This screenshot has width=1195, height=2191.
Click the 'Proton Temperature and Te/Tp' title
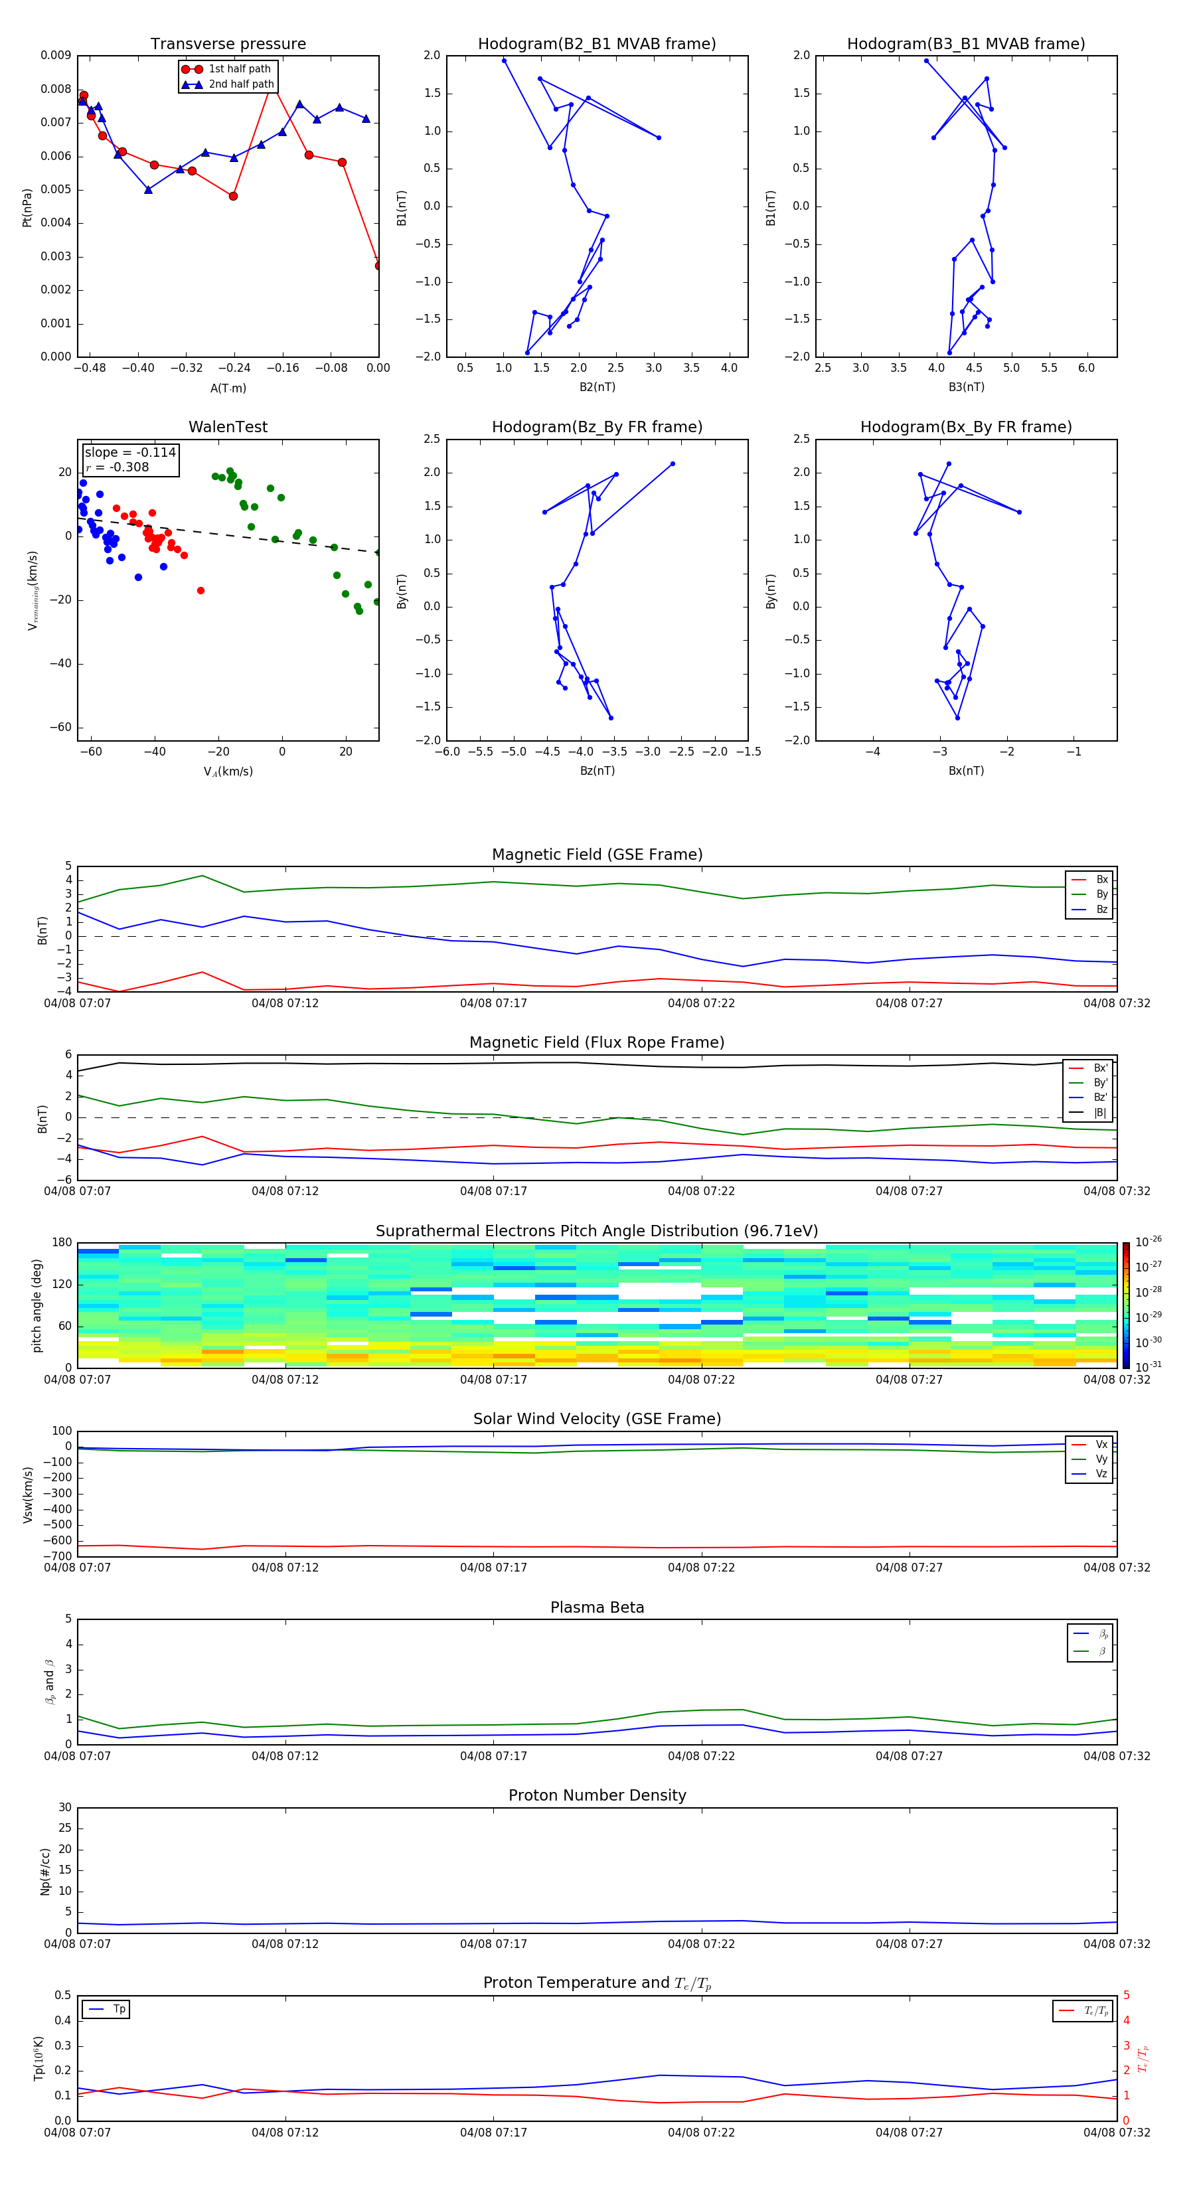597,1983
